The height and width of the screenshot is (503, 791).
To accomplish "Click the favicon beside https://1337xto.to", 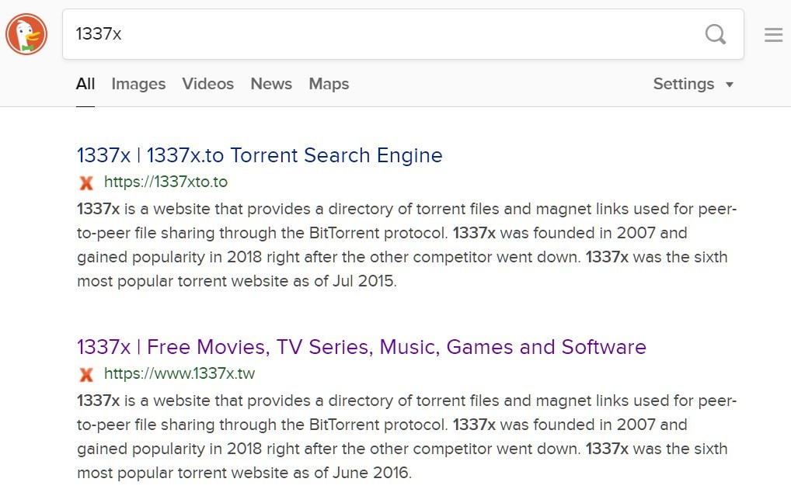I will (x=86, y=182).
